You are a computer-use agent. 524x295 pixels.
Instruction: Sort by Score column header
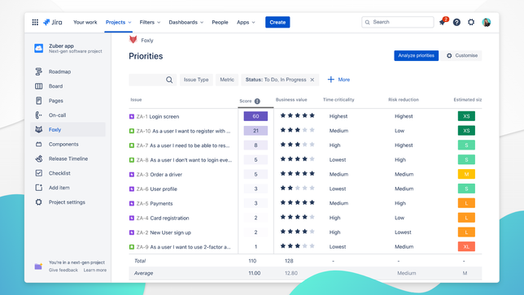(x=246, y=101)
